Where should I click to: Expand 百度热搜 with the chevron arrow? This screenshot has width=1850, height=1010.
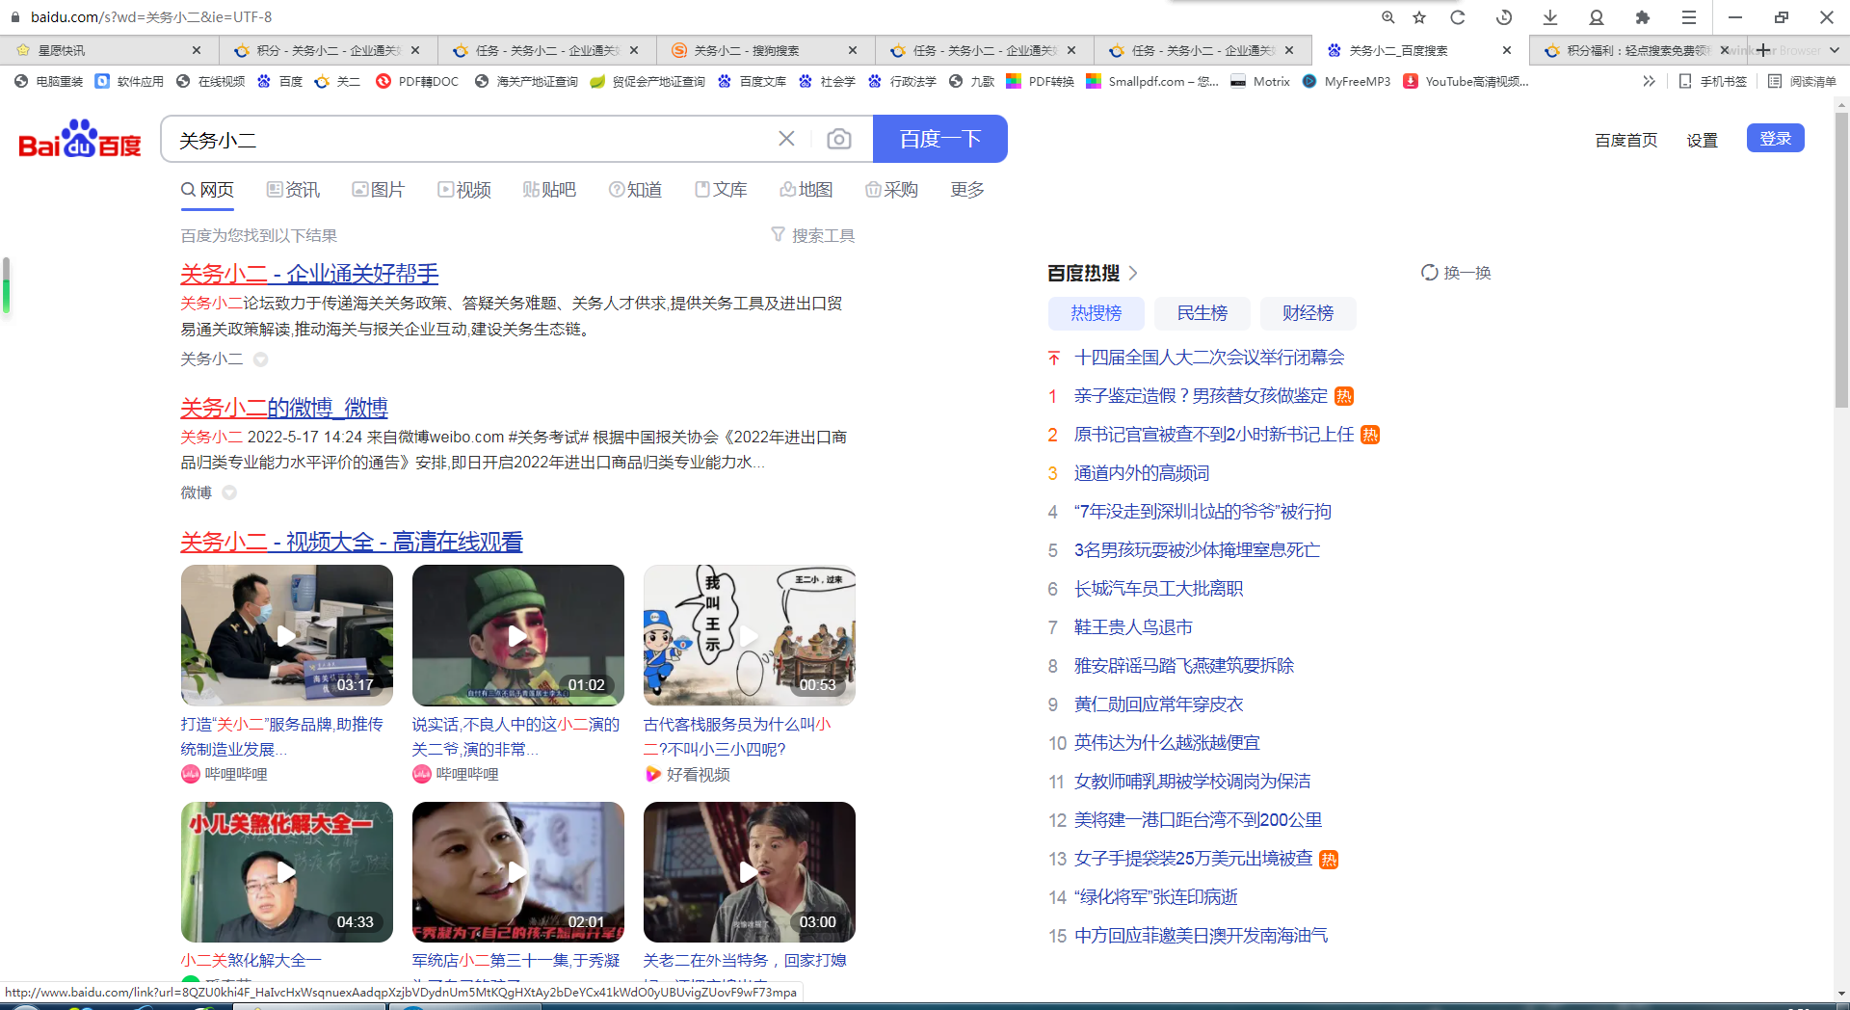point(1133,273)
